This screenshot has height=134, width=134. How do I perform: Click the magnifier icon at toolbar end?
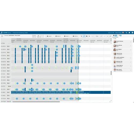point(110,36)
